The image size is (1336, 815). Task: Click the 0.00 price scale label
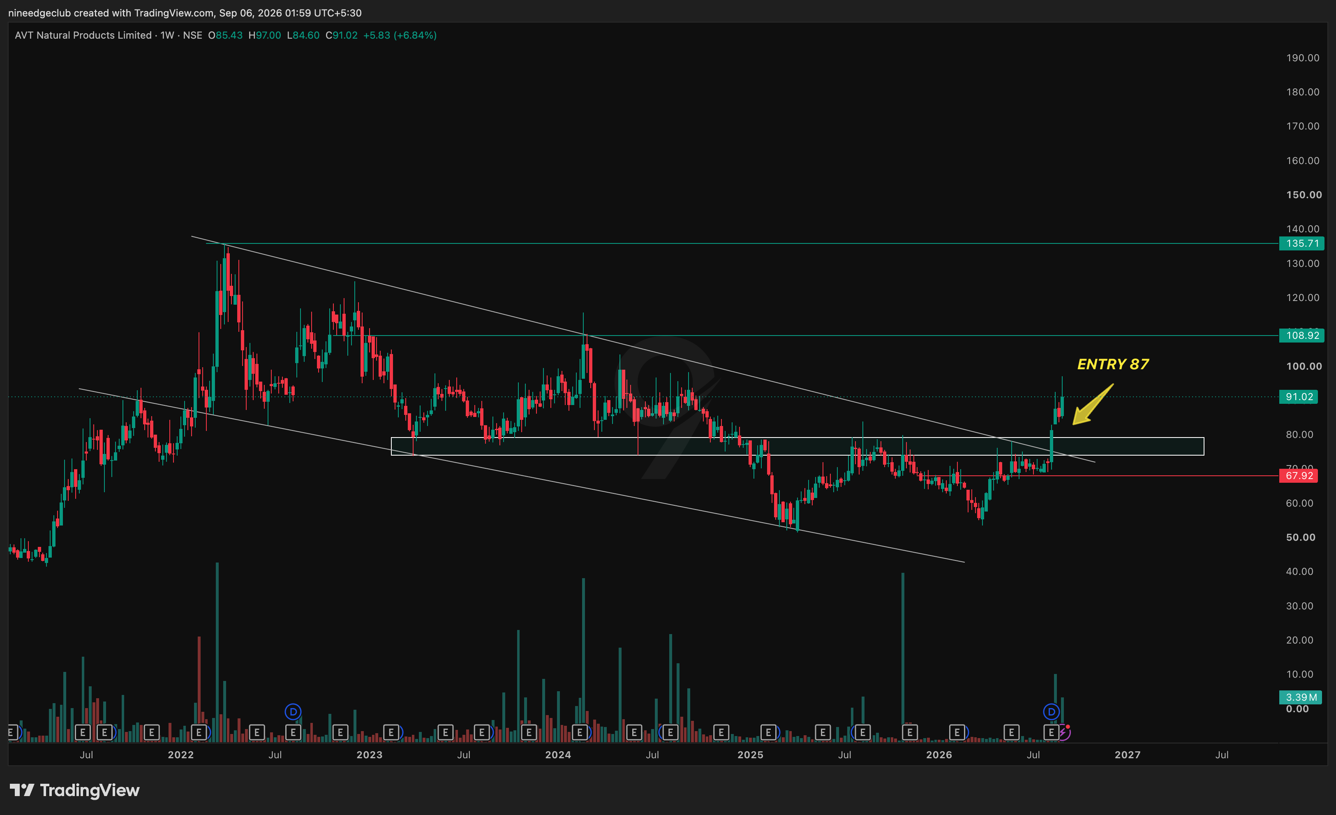click(1297, 709)
